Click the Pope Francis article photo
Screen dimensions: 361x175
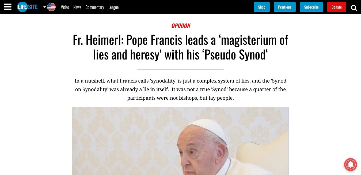pyautogui.click(x=181, y=141)
